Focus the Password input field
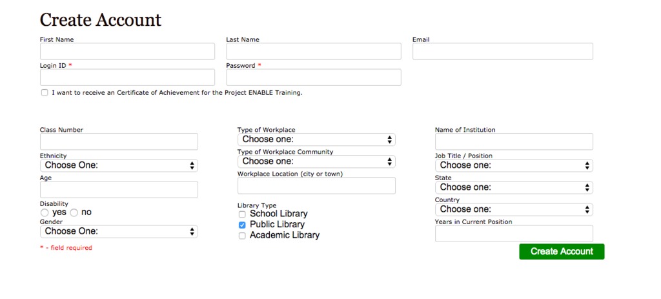 (x=314, y=77)
